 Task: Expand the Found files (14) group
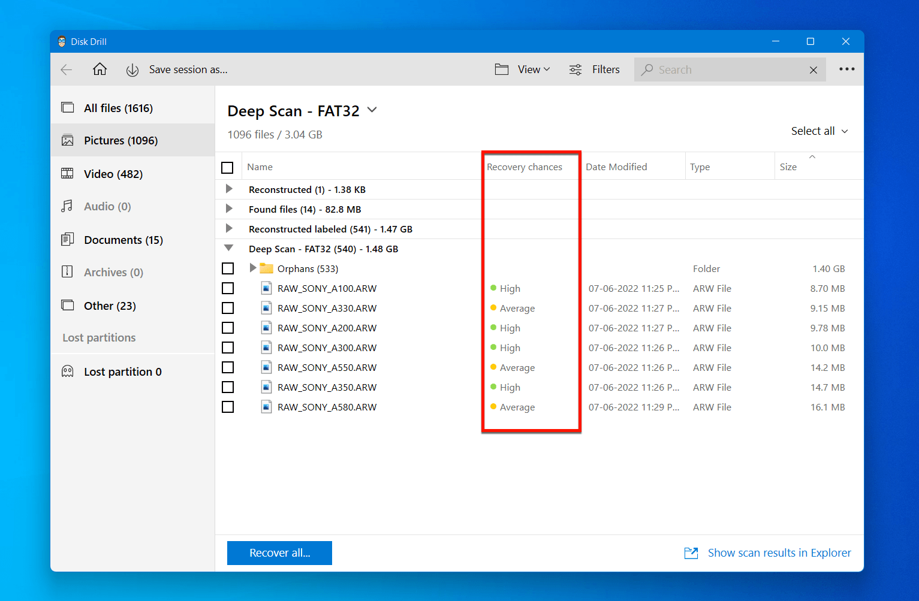tap(228, 209)
